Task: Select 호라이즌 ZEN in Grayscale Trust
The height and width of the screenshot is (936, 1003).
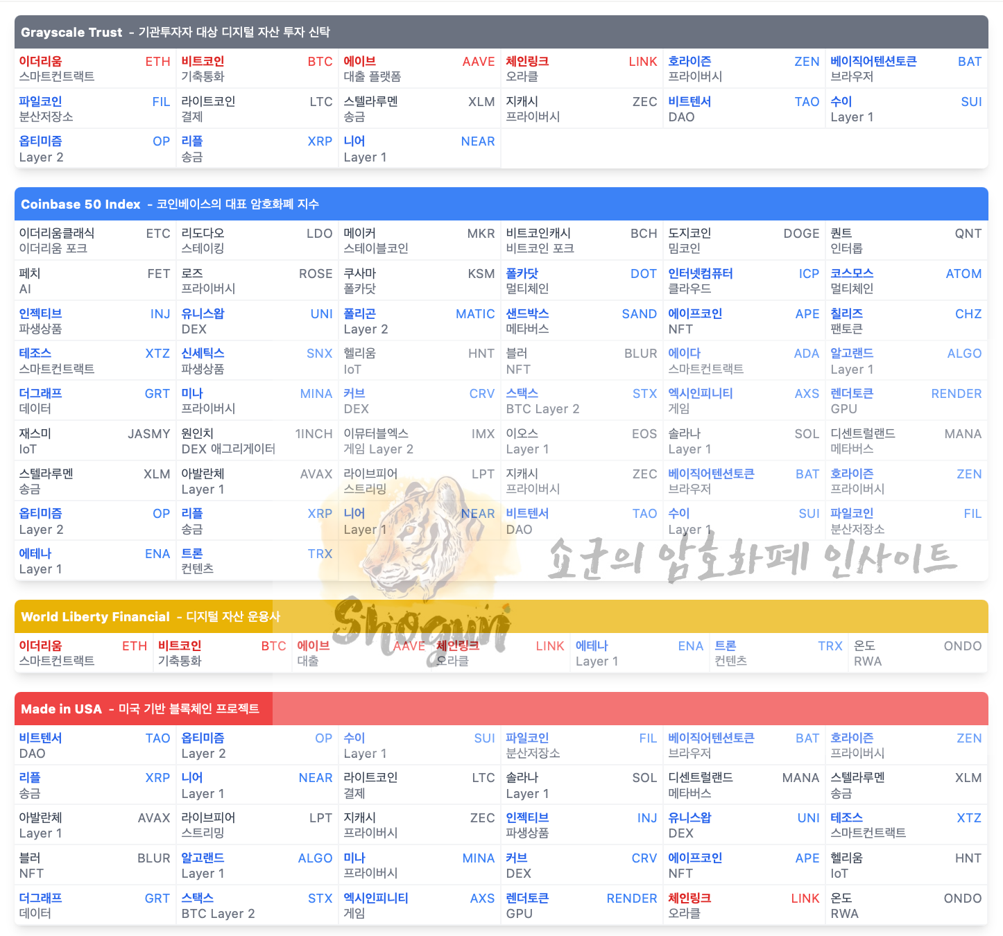Action: click(744, 69)
